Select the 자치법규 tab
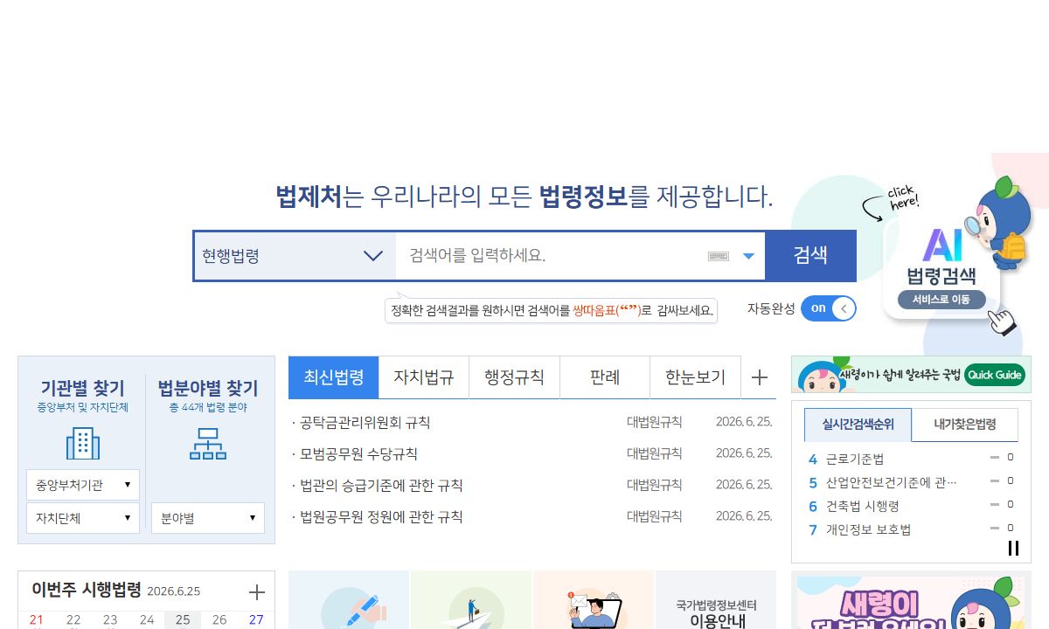Viewport: 1049px width, 629px height. pyautogui.click(x=424, y=377)
